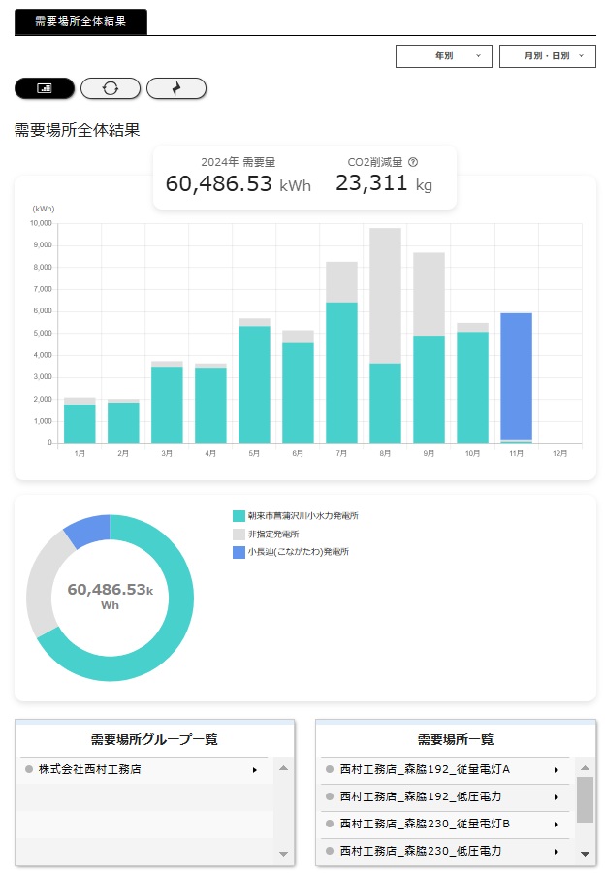Select 西村工務店_森脇230_低圧電力 list item
The image size is (605, 875).
tap(420, 851)
